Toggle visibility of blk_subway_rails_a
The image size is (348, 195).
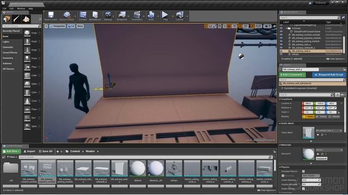281,44
